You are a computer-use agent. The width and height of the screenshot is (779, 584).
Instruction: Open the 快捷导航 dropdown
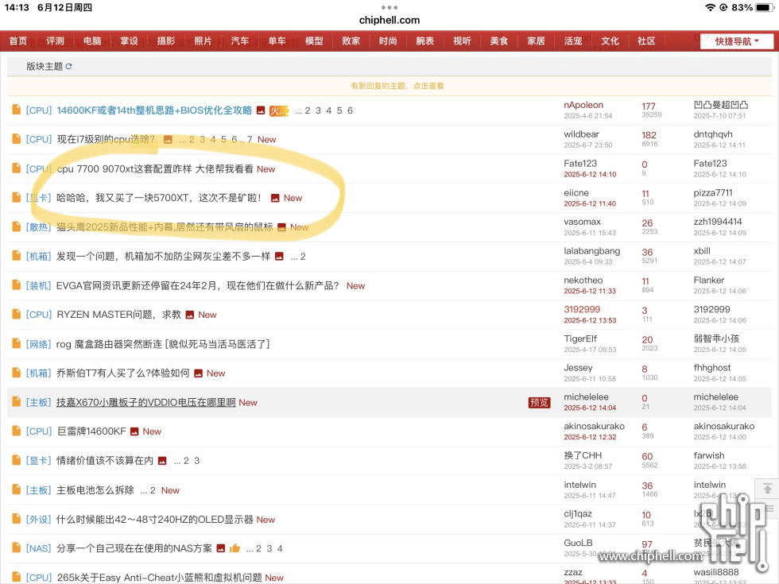pyautogui.click(x=737, y=41)
